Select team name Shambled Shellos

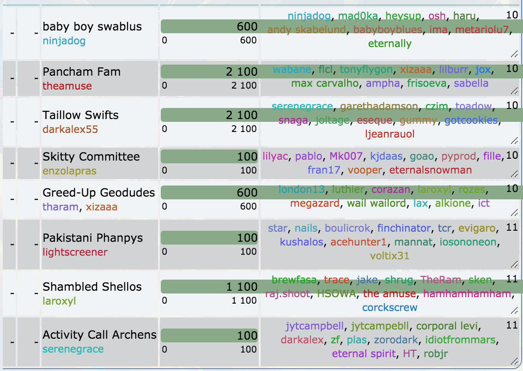tap(92, 287)
